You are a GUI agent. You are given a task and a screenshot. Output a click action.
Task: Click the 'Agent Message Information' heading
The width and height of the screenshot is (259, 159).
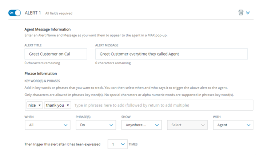(x=48, y=29)
